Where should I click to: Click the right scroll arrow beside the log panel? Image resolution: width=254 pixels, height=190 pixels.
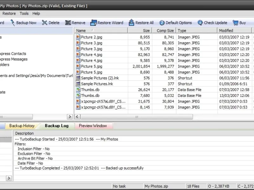point(9,178)
